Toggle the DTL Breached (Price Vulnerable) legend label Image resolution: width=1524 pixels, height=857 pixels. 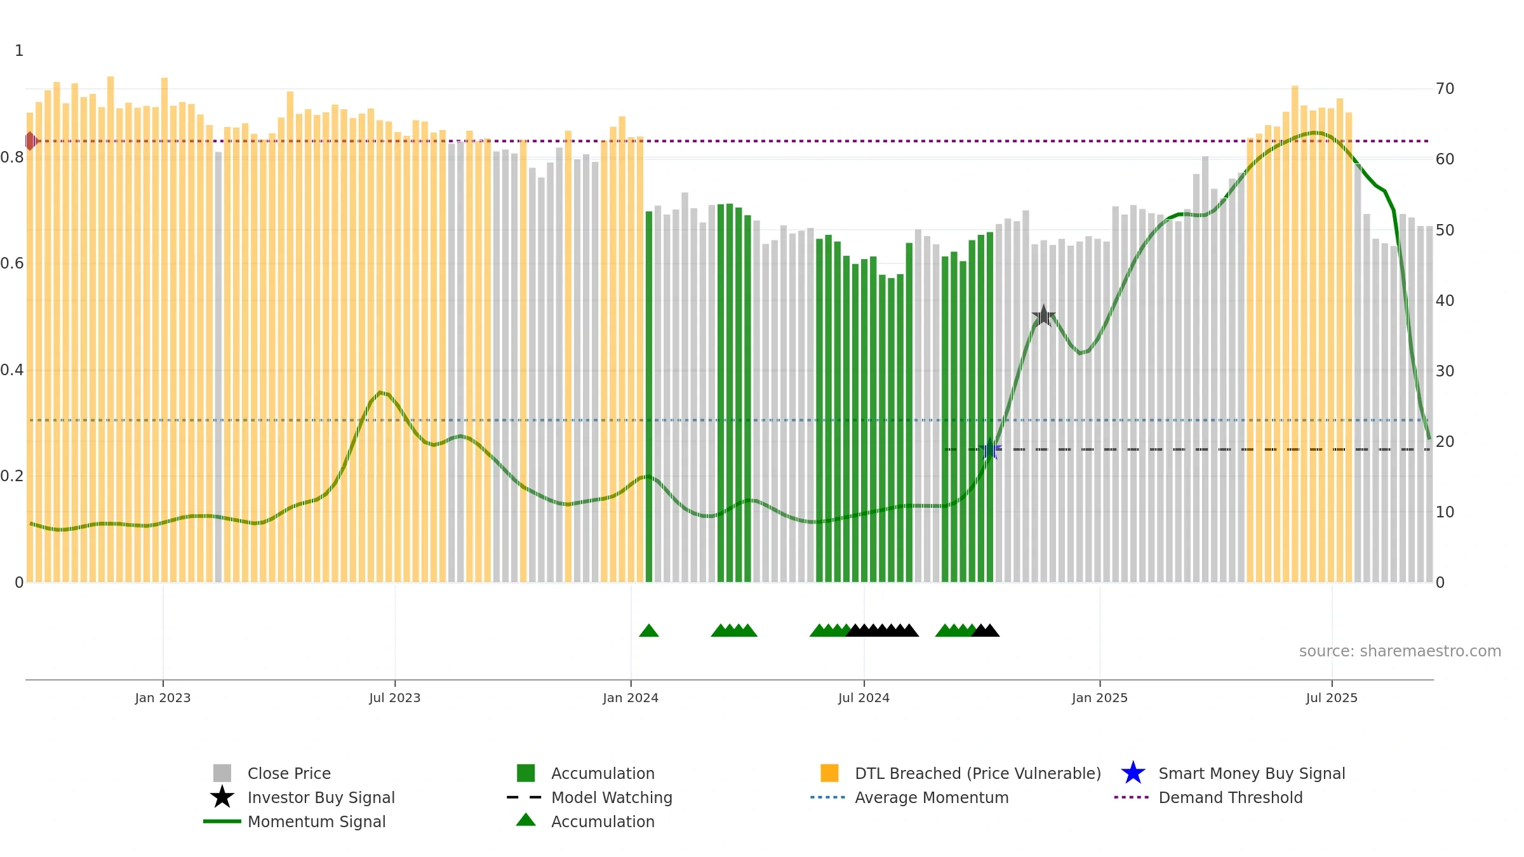pyautogui.click(x=978, y=773)
